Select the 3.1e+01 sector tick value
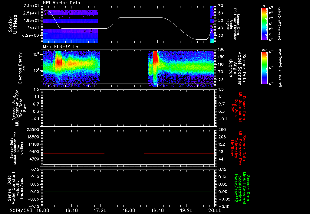Viewport: 310px width, 214px height. pos(31,6)
